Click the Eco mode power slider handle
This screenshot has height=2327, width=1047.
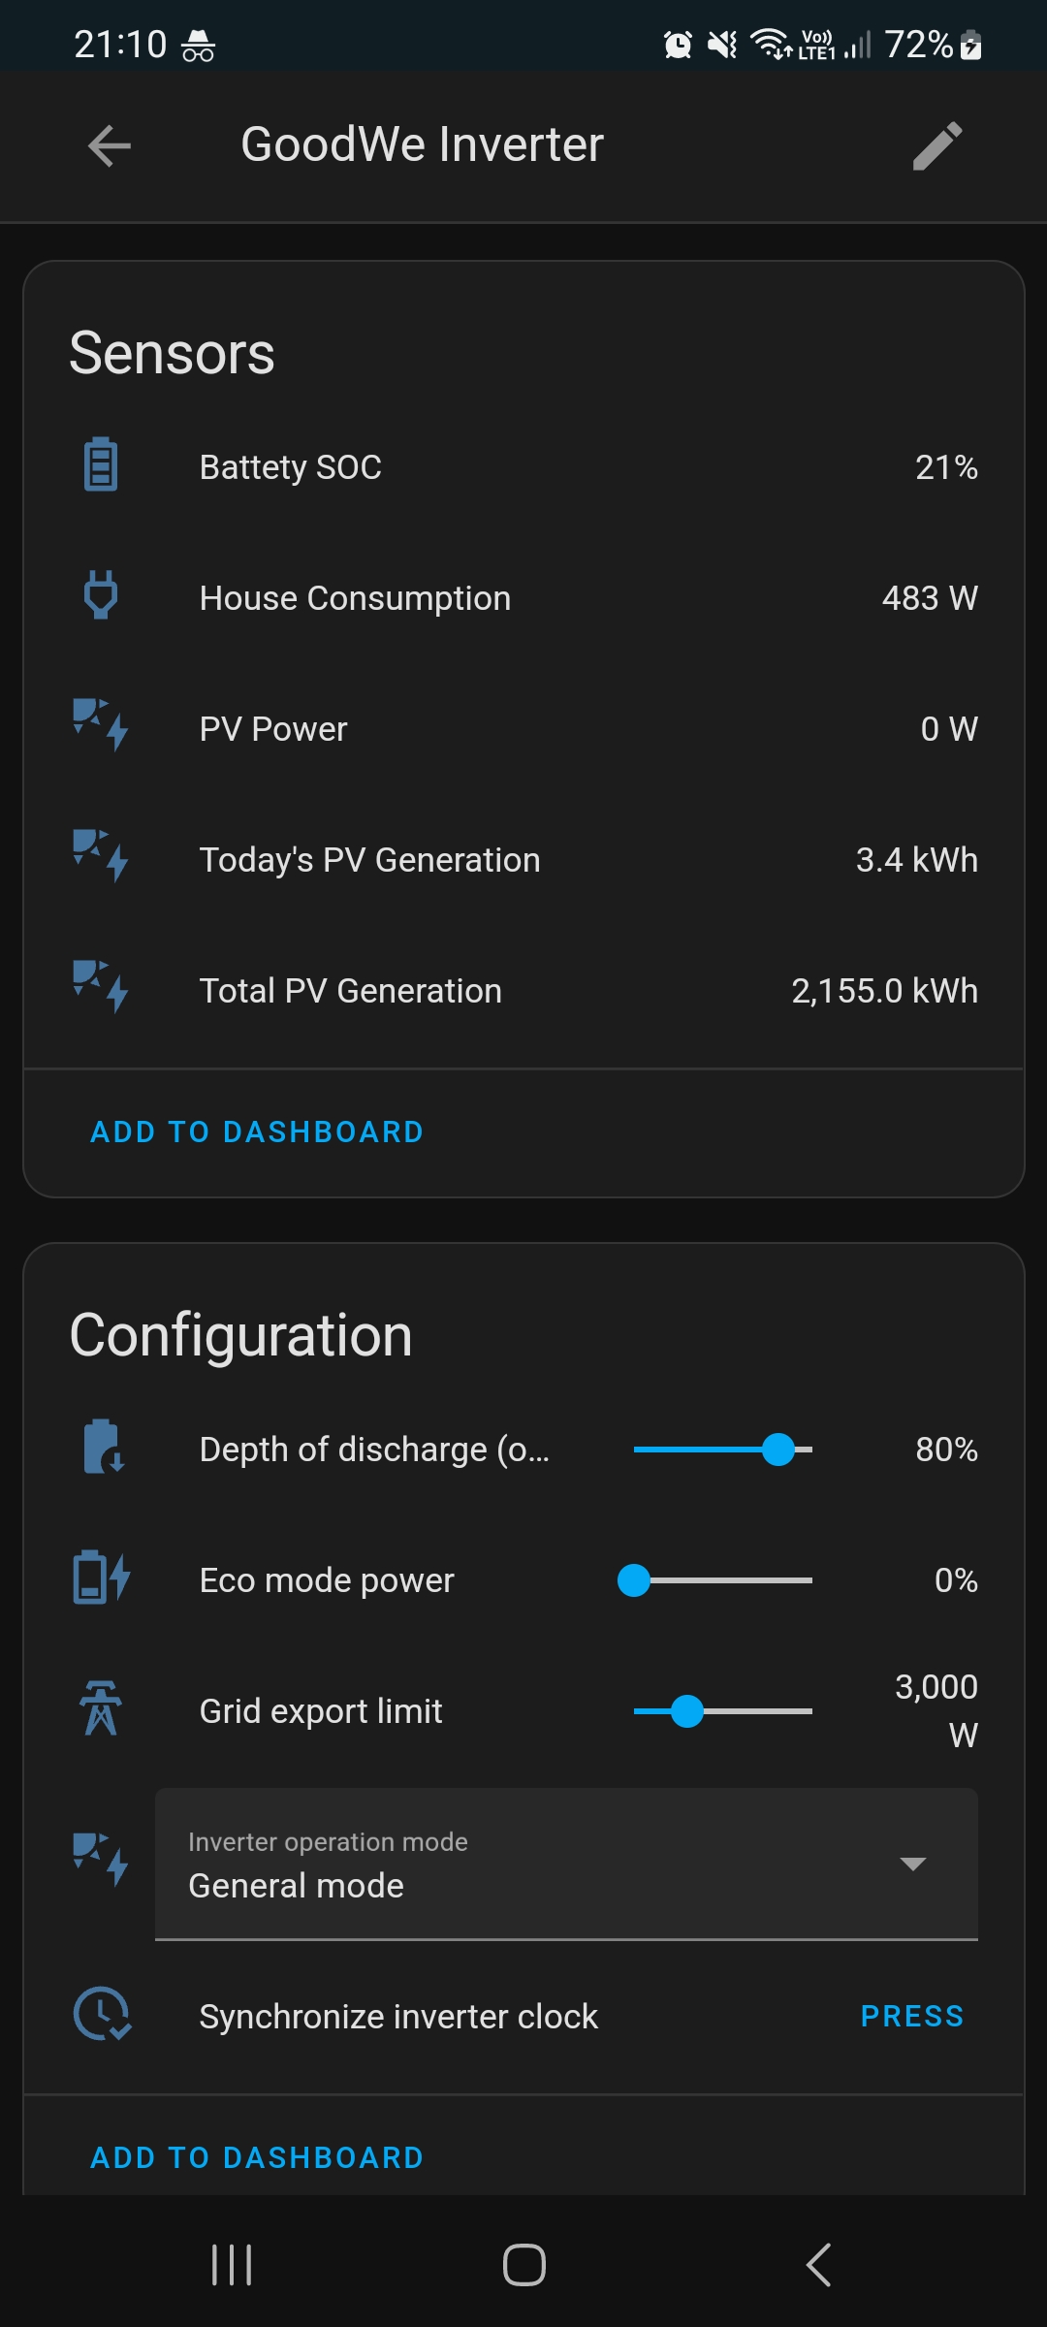pos(634,1580)
